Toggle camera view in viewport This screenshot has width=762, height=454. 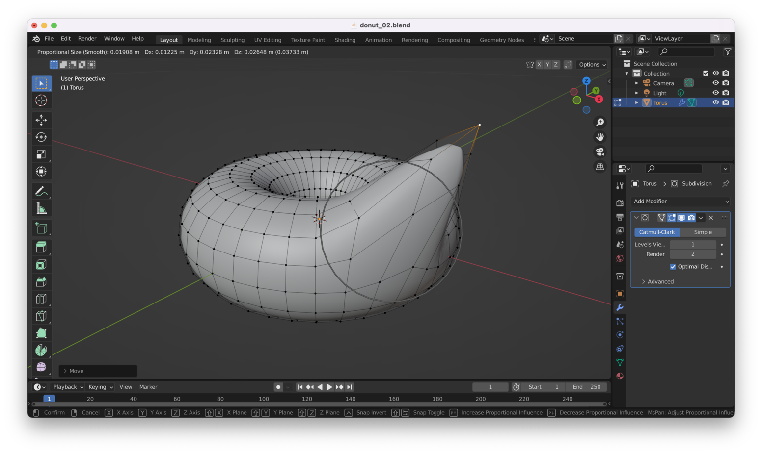pos(600,152)
